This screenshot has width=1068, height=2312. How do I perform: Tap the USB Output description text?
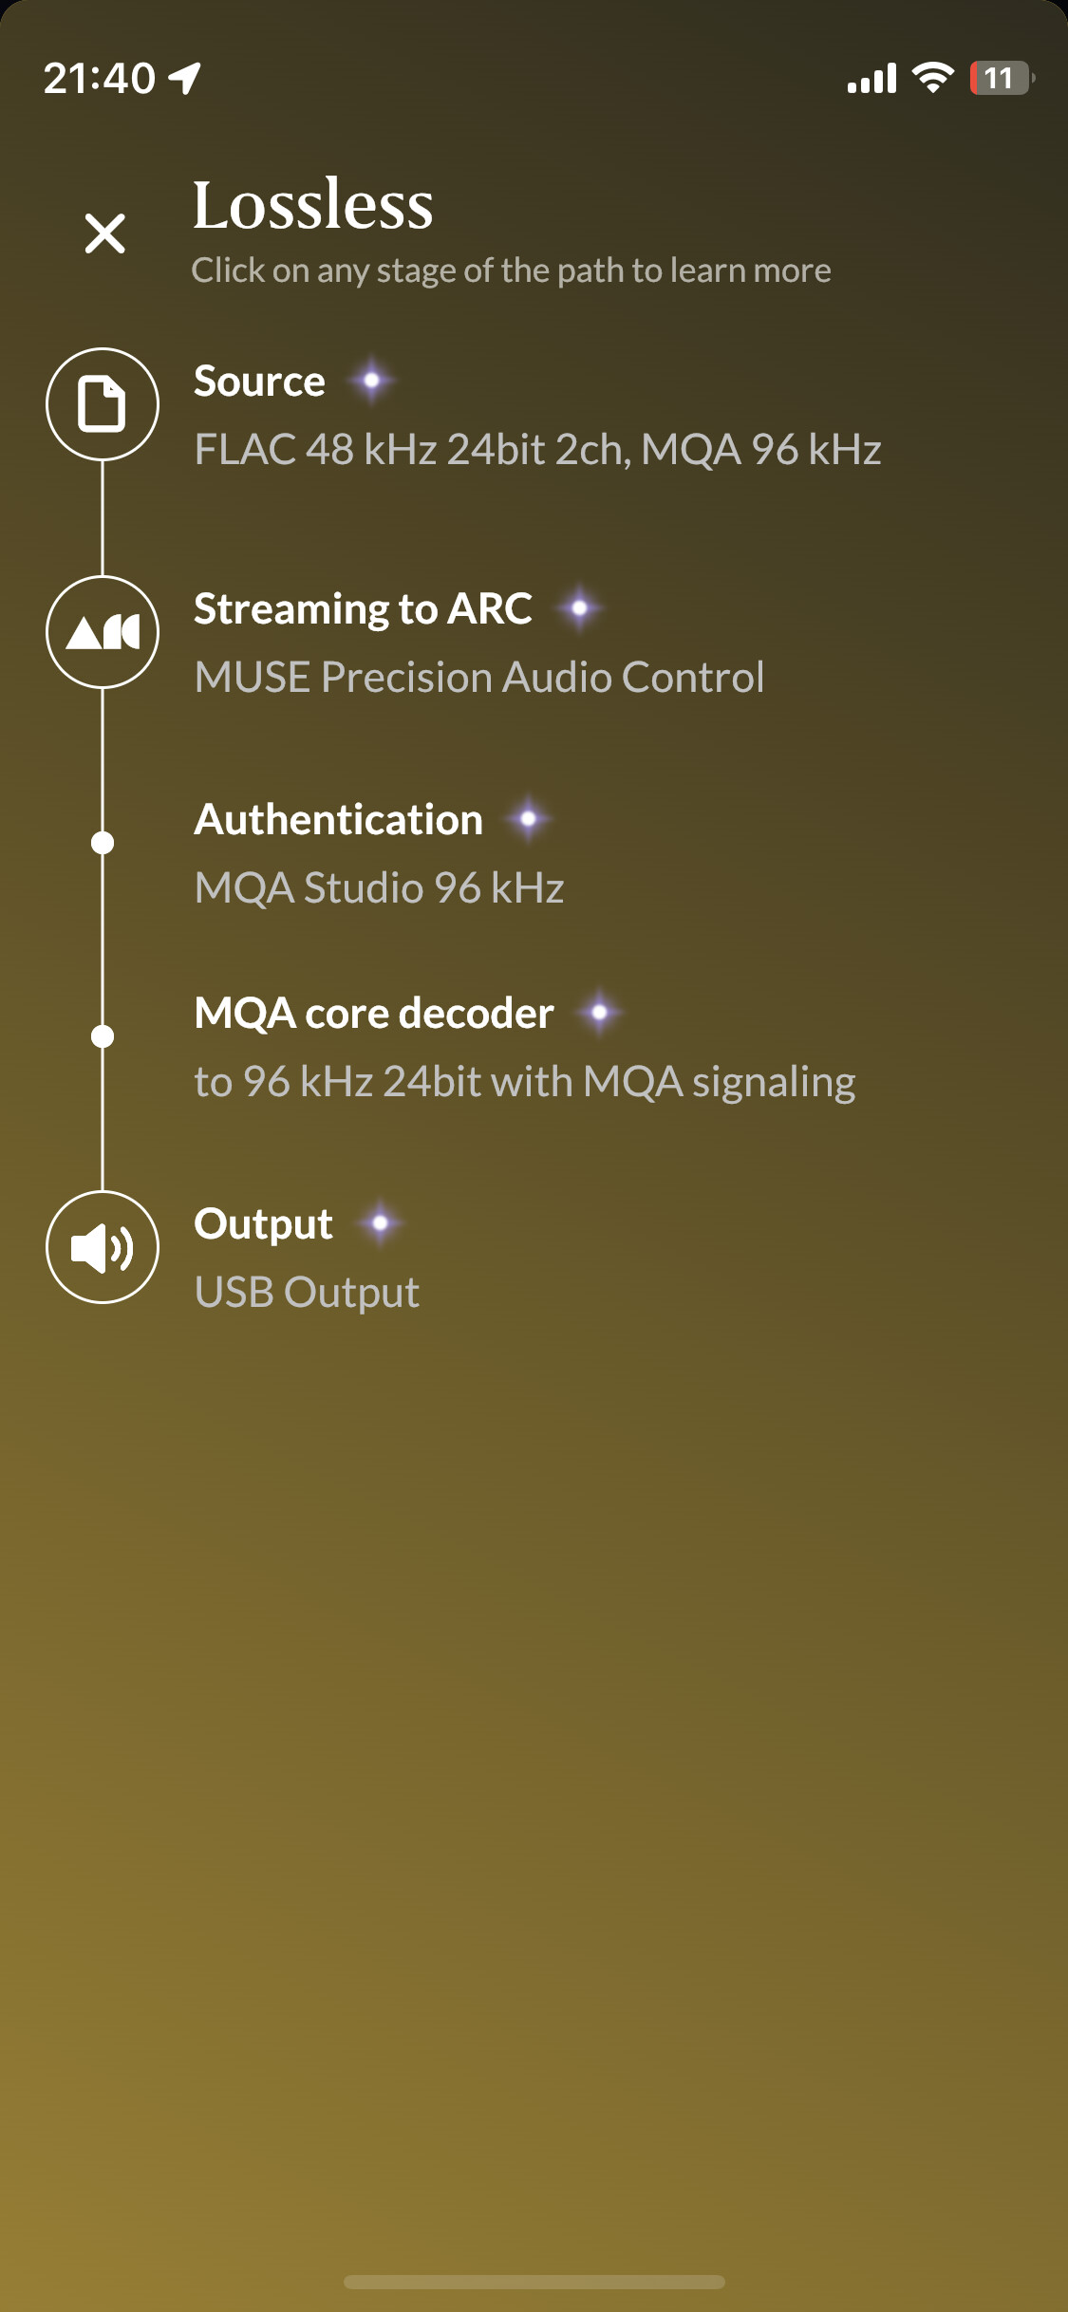point(307,1293)
